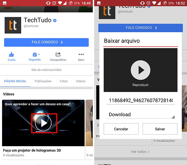This screenshot has width=187, height=165.
Task: Tap the 18:52 clock in status bar
Action: 181,3
